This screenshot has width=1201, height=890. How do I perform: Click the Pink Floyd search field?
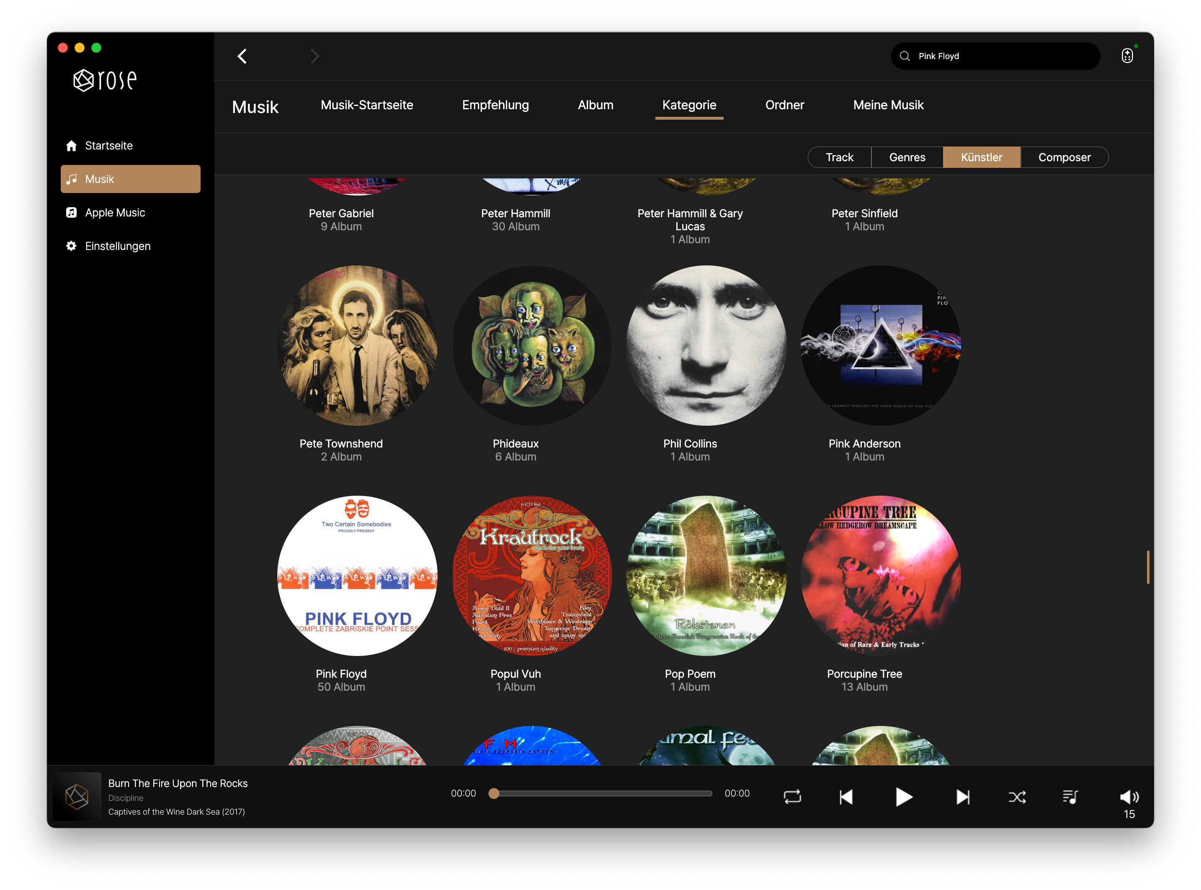995,56
